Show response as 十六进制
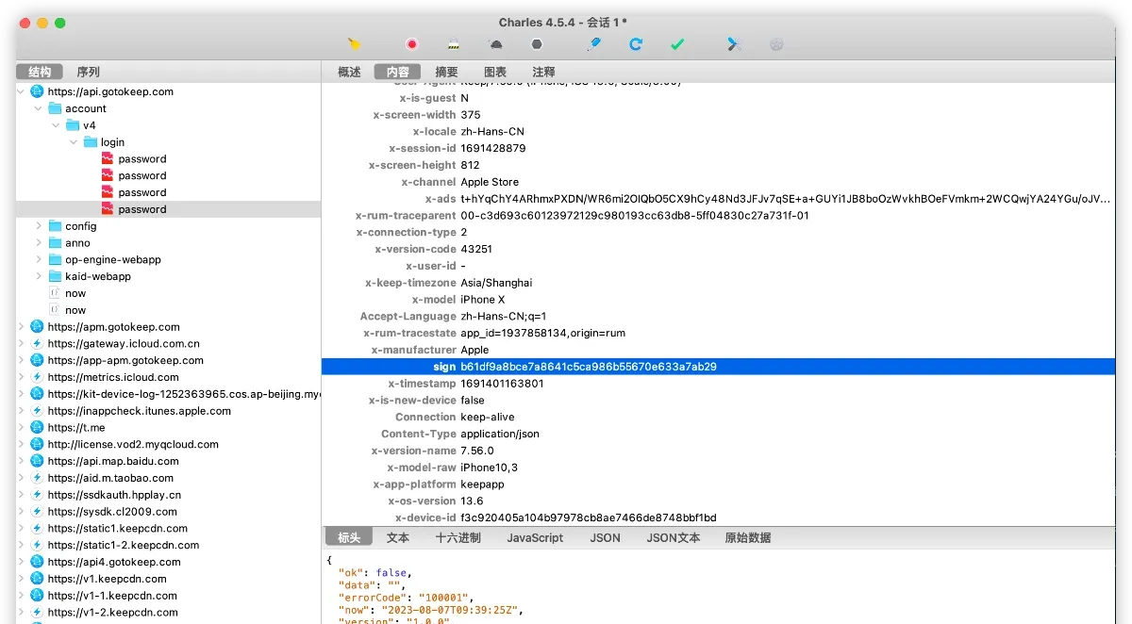The height and width of the screenshot is (624, 1132). pos(458,537)
